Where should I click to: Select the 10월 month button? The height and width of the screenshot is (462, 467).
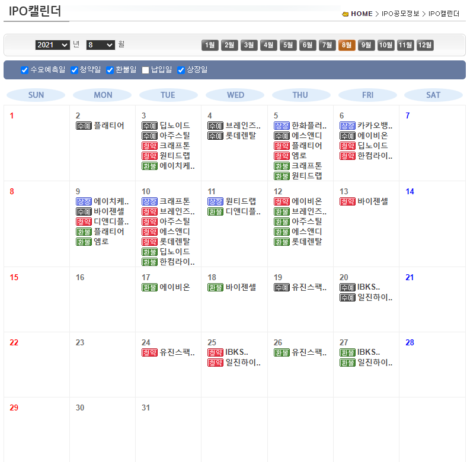(386, 45)
